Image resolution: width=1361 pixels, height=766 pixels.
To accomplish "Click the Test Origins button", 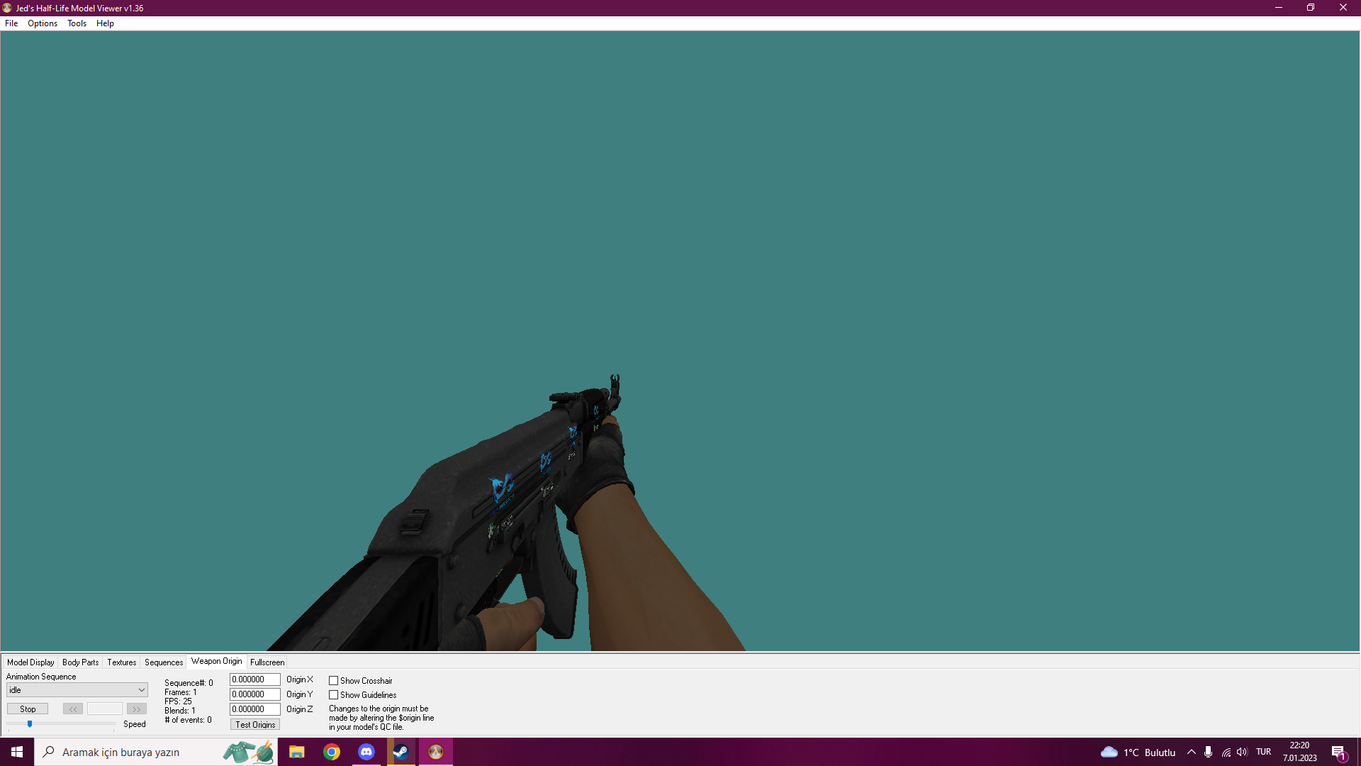I will 255,725.
